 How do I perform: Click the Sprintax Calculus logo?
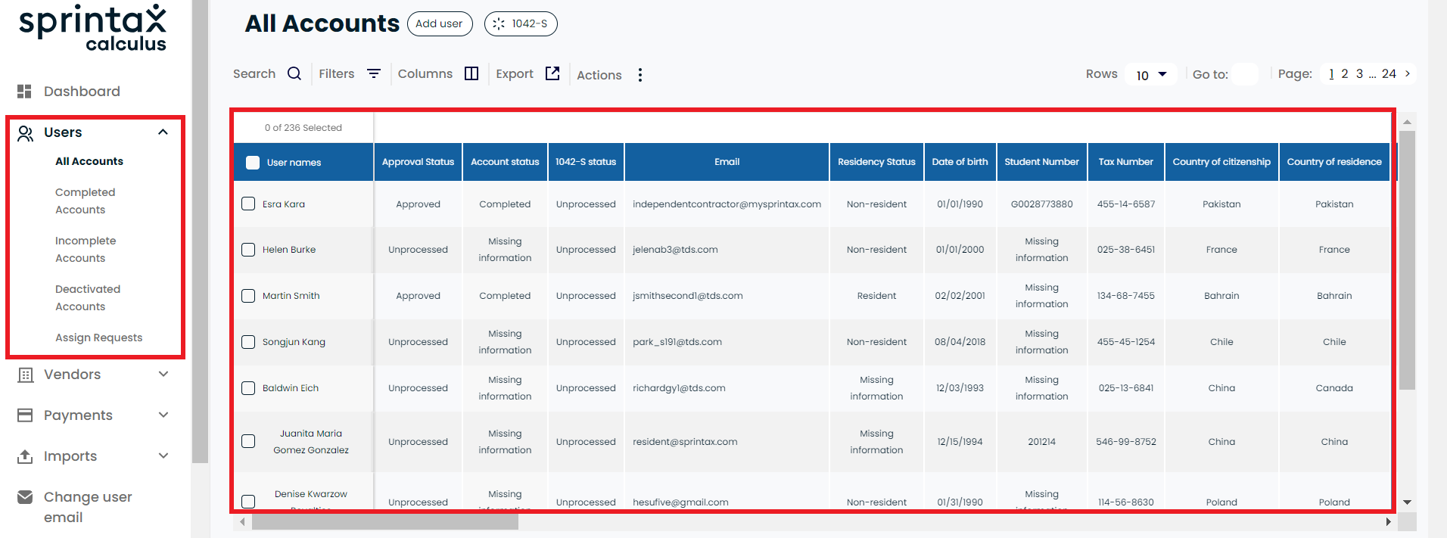tap(92, 28)
